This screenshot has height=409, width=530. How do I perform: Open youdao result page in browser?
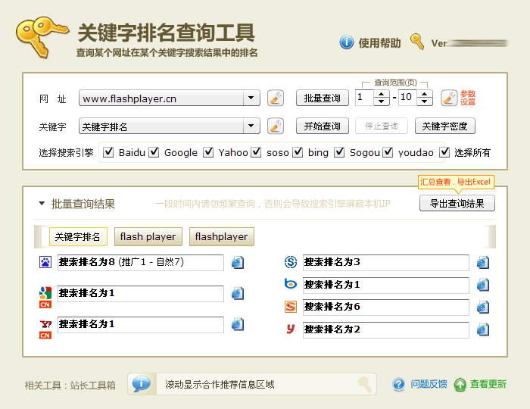tap(483, 329)
